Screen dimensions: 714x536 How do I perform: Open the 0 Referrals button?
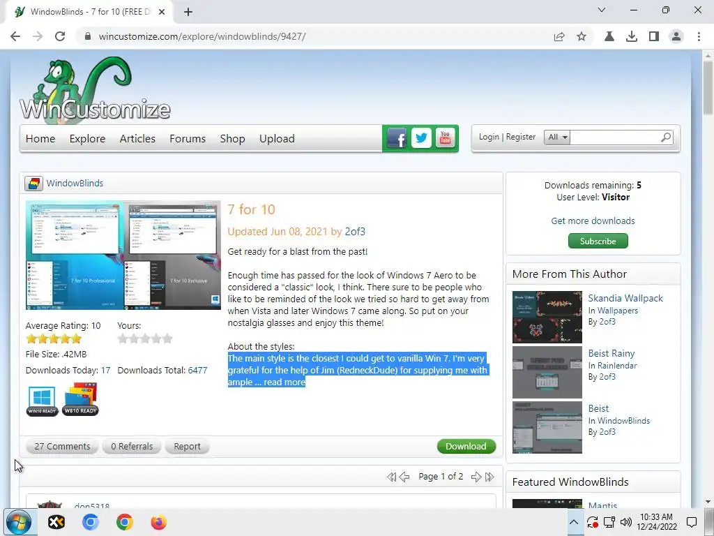(132, 446)
